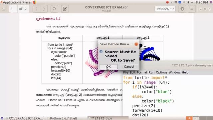Toggle the PDF viewer sidebar button
The height and width of the screenshot is (120, 213).
coord(4,9)
